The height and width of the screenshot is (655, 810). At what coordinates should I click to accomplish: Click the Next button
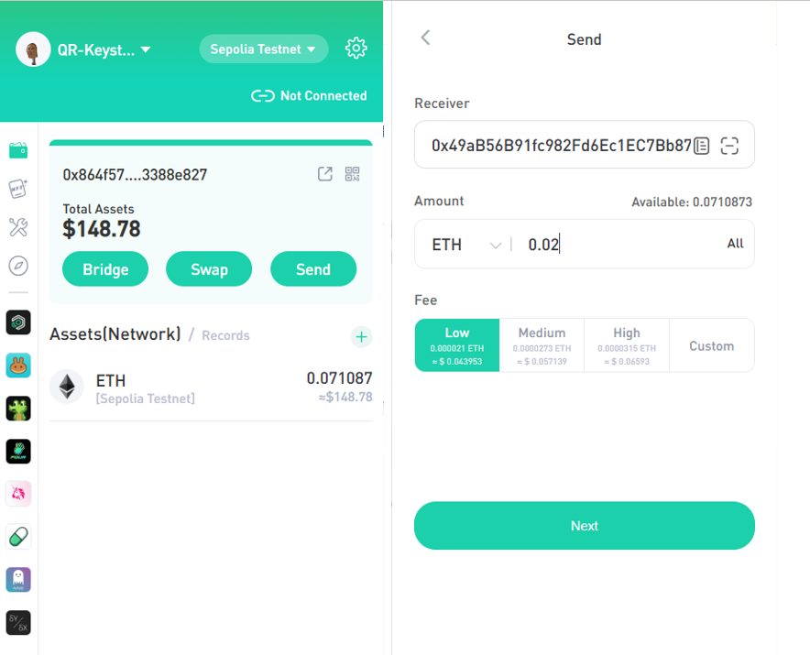[x=584, y=526]
